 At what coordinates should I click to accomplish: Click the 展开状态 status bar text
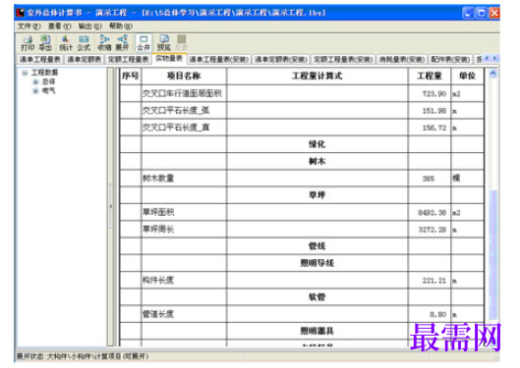[x=83, y=356]
